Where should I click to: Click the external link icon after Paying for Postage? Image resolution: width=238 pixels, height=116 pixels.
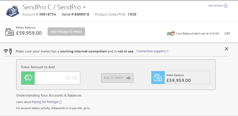pyautogui.click(x=60, y=102)
